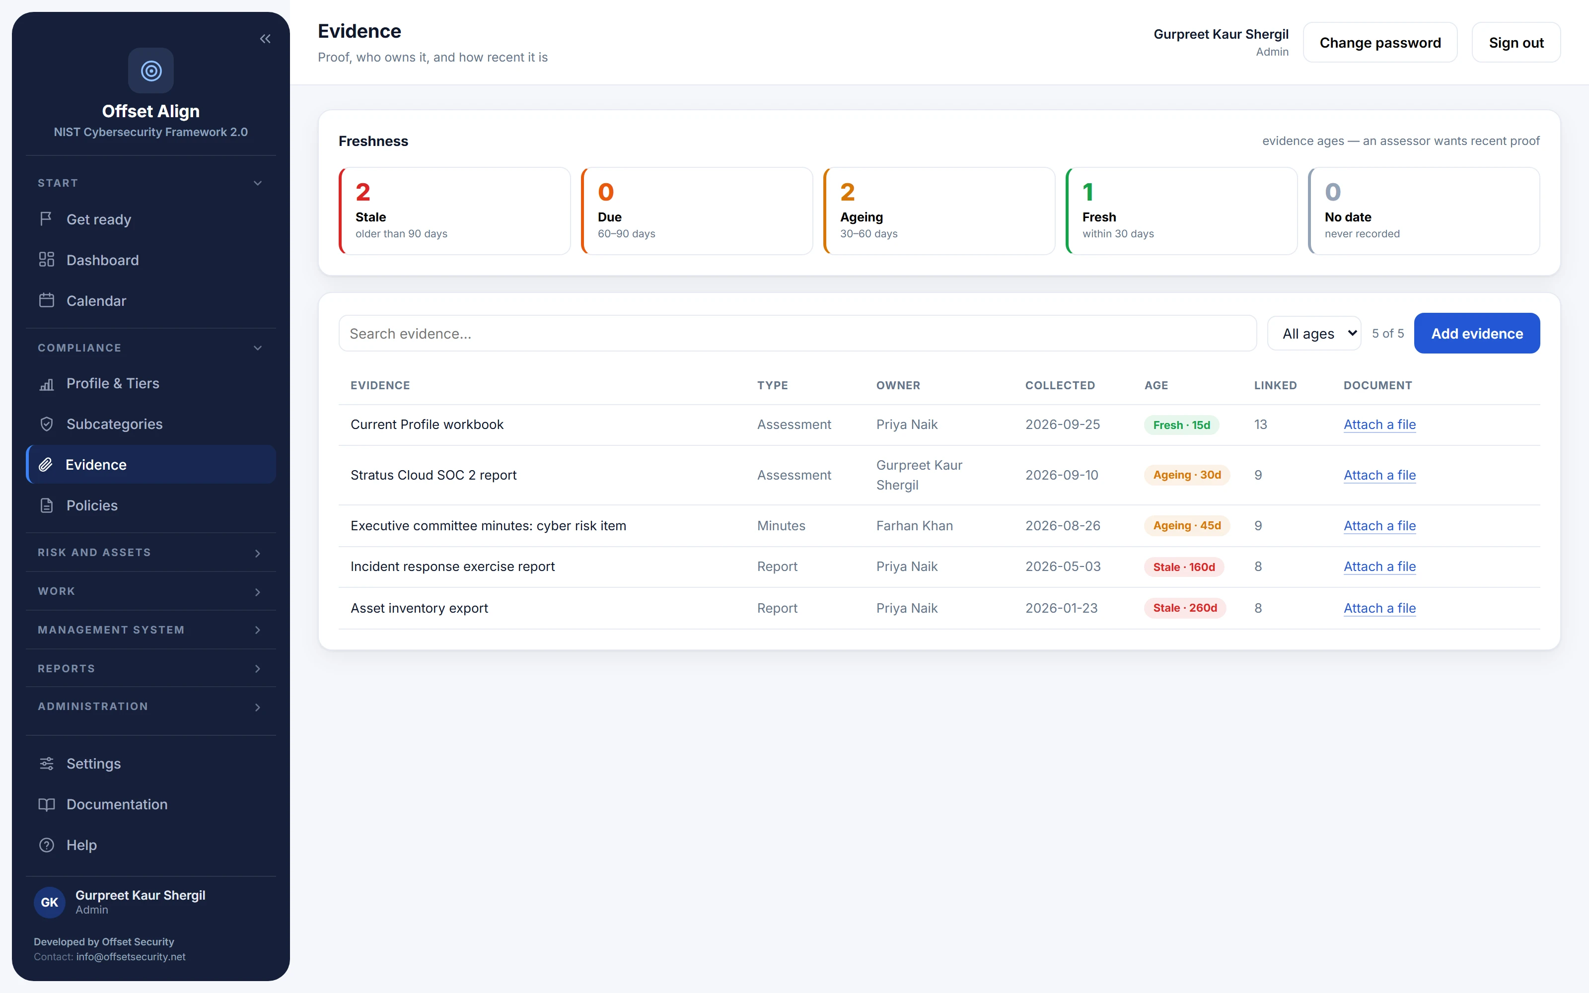The width and height of the screenshot is (1589, 993).
Task: Click the Fresh · 15d age badge
Action: 1181,425
